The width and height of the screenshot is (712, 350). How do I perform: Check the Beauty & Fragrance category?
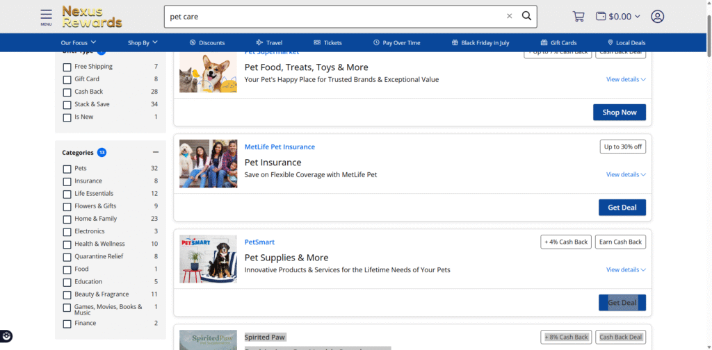[x=67, y=295]
